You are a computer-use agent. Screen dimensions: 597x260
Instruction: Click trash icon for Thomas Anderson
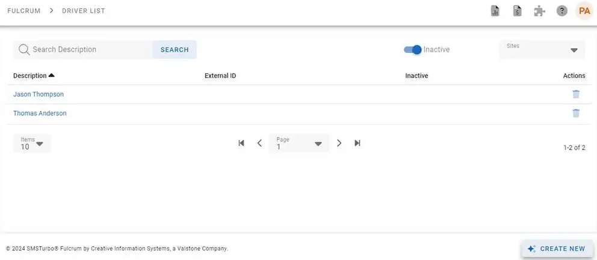point(576,113)
